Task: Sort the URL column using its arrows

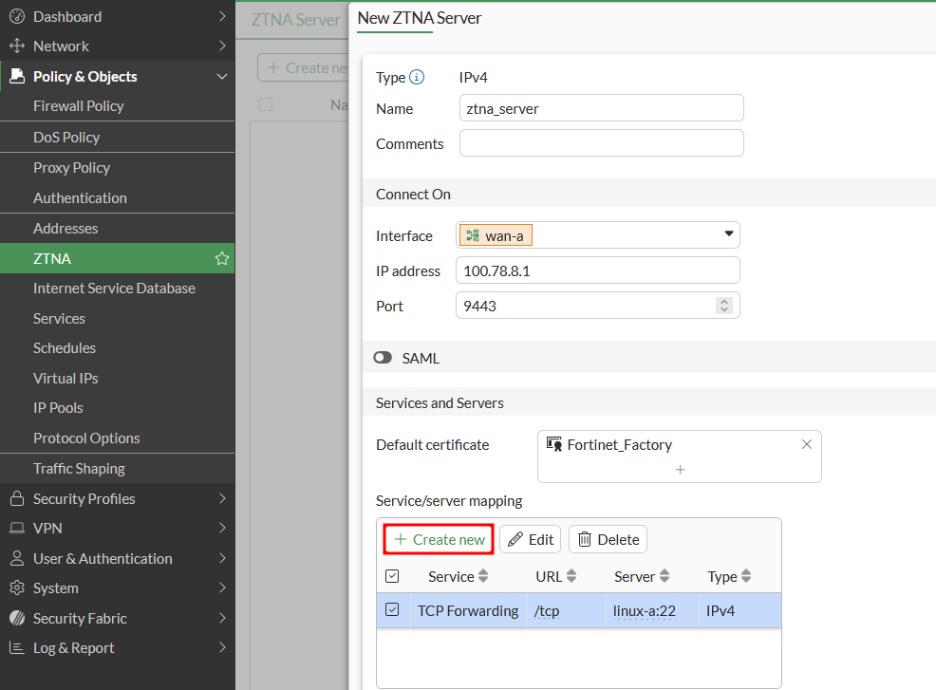Action: [571, 577]
